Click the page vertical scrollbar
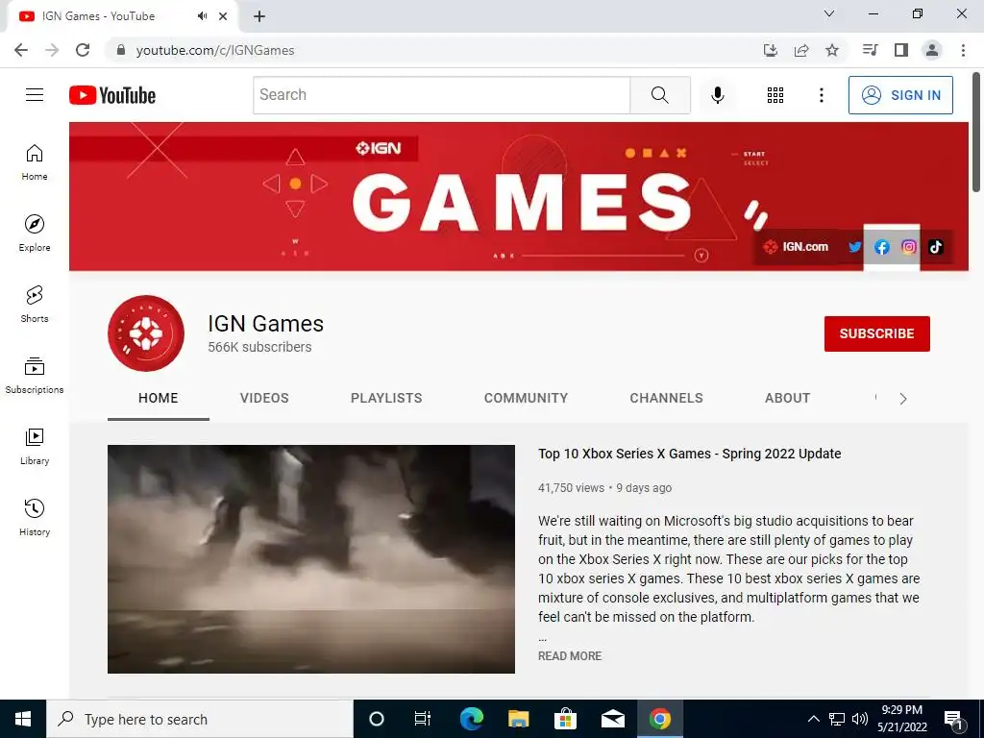The image size is (984, 738). 976,132
